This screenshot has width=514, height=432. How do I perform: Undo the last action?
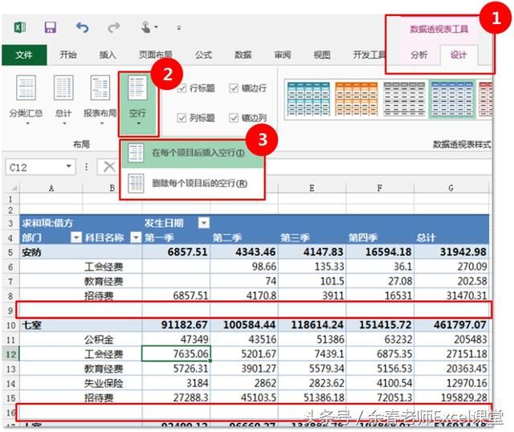click(82, 27)
